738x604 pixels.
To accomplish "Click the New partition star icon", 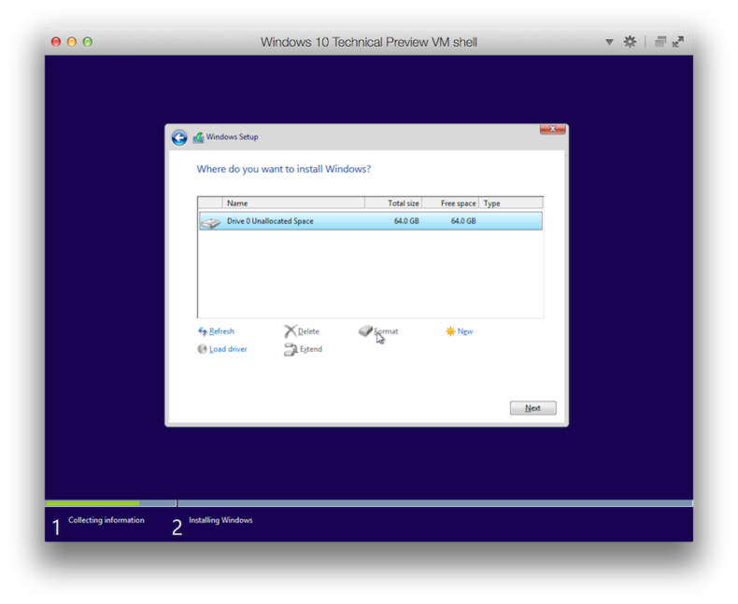I will pyautogui.click(x=450, y=331).
